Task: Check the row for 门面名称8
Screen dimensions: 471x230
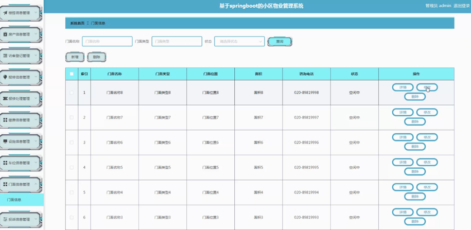Action: tap(72, 93)
